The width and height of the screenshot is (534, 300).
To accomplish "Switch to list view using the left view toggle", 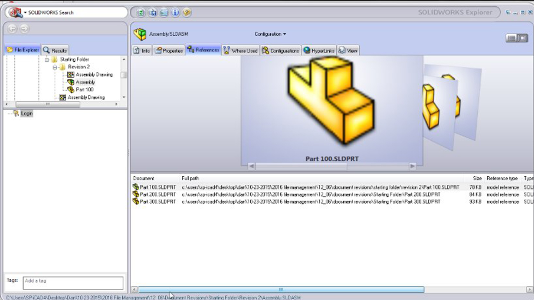I will (x=511, y=37).
